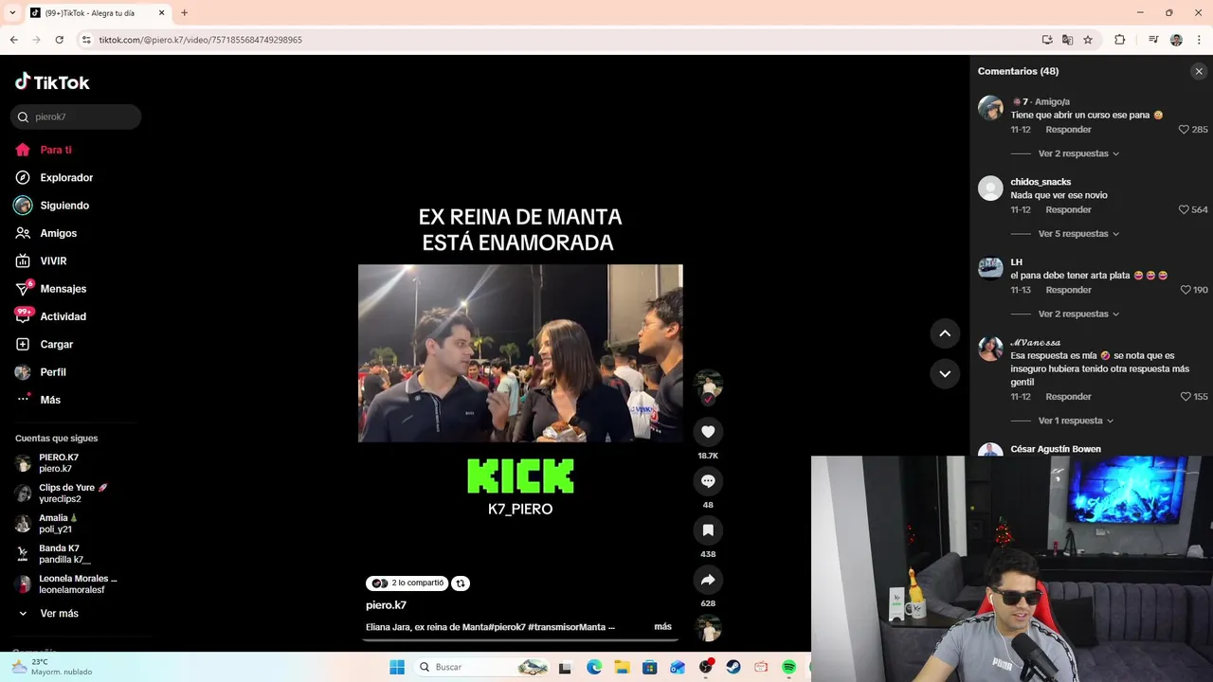1213x682 pixels.
Task: Close the Comentarios panel
Action: (1199, 71)
